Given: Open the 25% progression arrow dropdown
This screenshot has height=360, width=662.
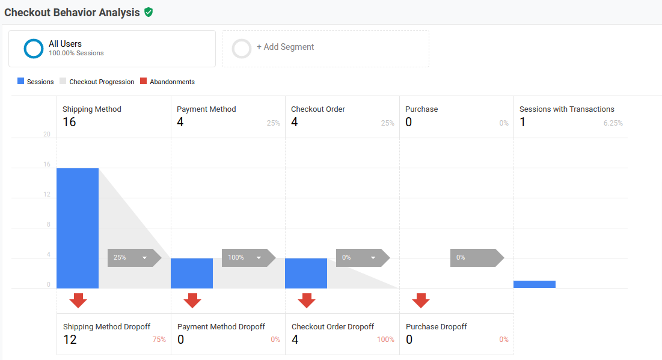Looking at the screenshot, I should point(144,258).
